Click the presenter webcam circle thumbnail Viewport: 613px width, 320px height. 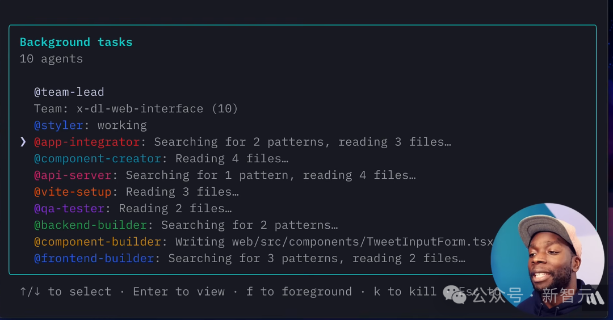click(547, 259)
